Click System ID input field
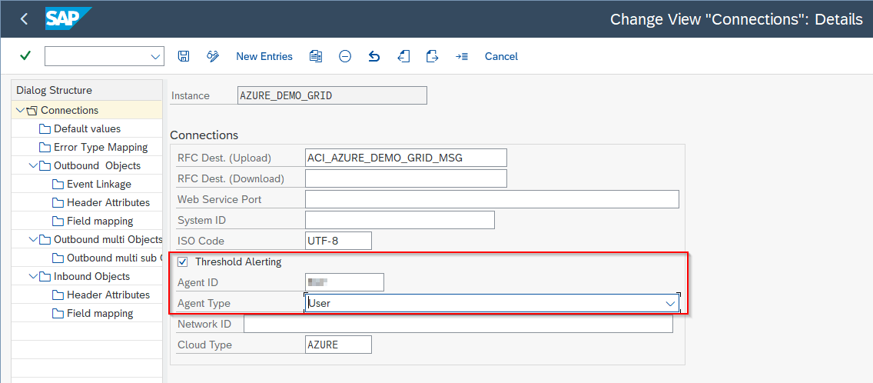This screenshot has width=873, height=383. (x=400, y=220)
